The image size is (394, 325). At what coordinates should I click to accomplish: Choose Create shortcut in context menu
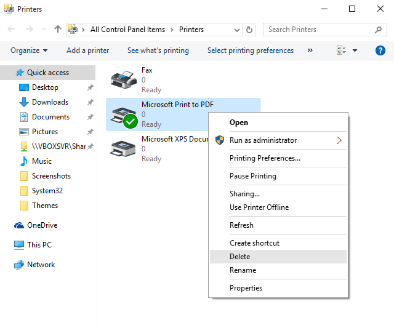278,243
